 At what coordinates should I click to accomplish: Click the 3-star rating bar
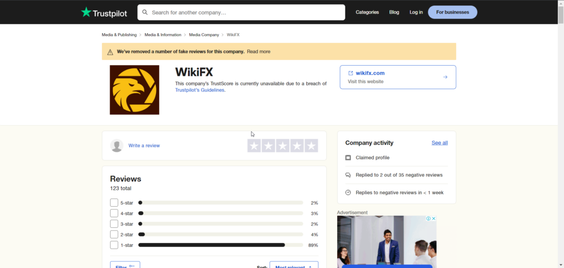click(220, 224)
